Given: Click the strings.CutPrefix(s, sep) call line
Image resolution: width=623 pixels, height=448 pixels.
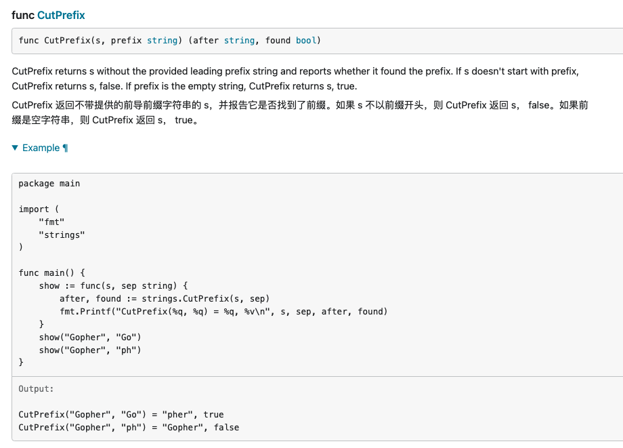Looking at the screenshot, I should tap(165, 299).
